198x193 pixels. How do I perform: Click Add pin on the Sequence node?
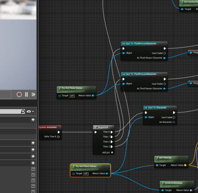(108, 152)
